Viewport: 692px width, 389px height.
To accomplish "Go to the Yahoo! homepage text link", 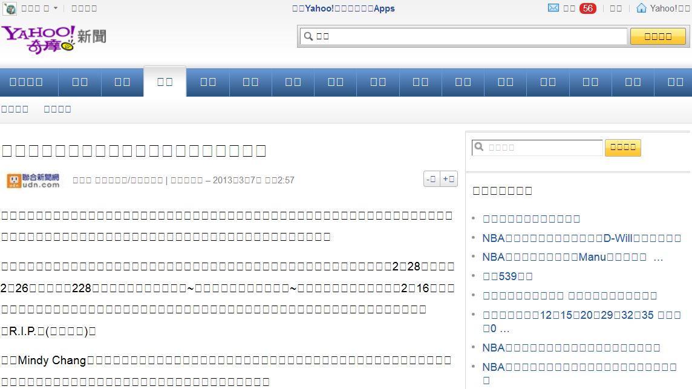I will coord(670,8).
